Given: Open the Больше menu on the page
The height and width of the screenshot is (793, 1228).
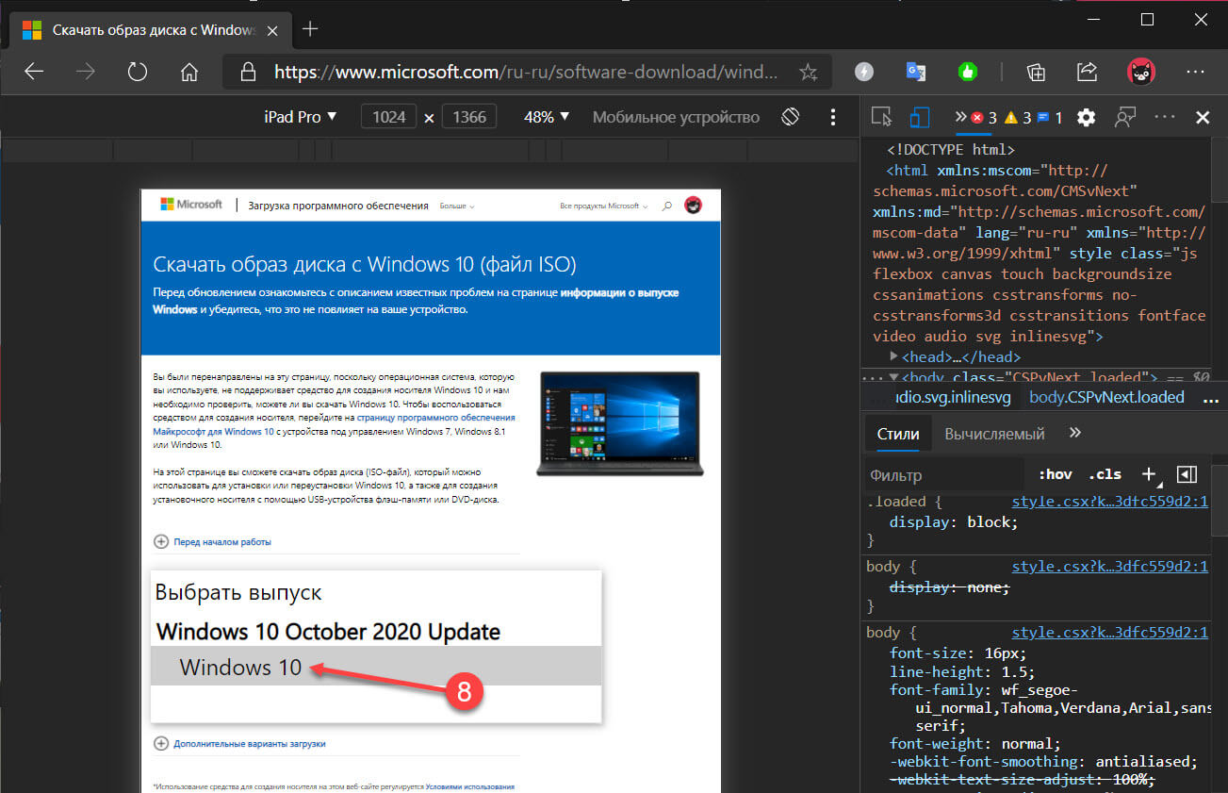Looking at the screenshot, I should click(457, 206).
